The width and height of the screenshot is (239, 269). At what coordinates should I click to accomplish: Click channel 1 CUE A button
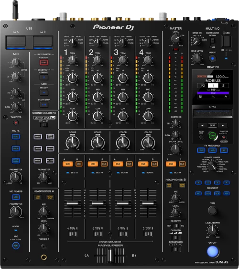coord(68,164)
